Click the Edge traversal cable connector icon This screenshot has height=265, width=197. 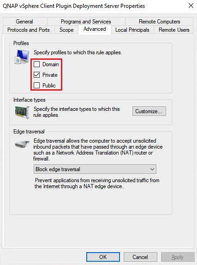[22, 144]
